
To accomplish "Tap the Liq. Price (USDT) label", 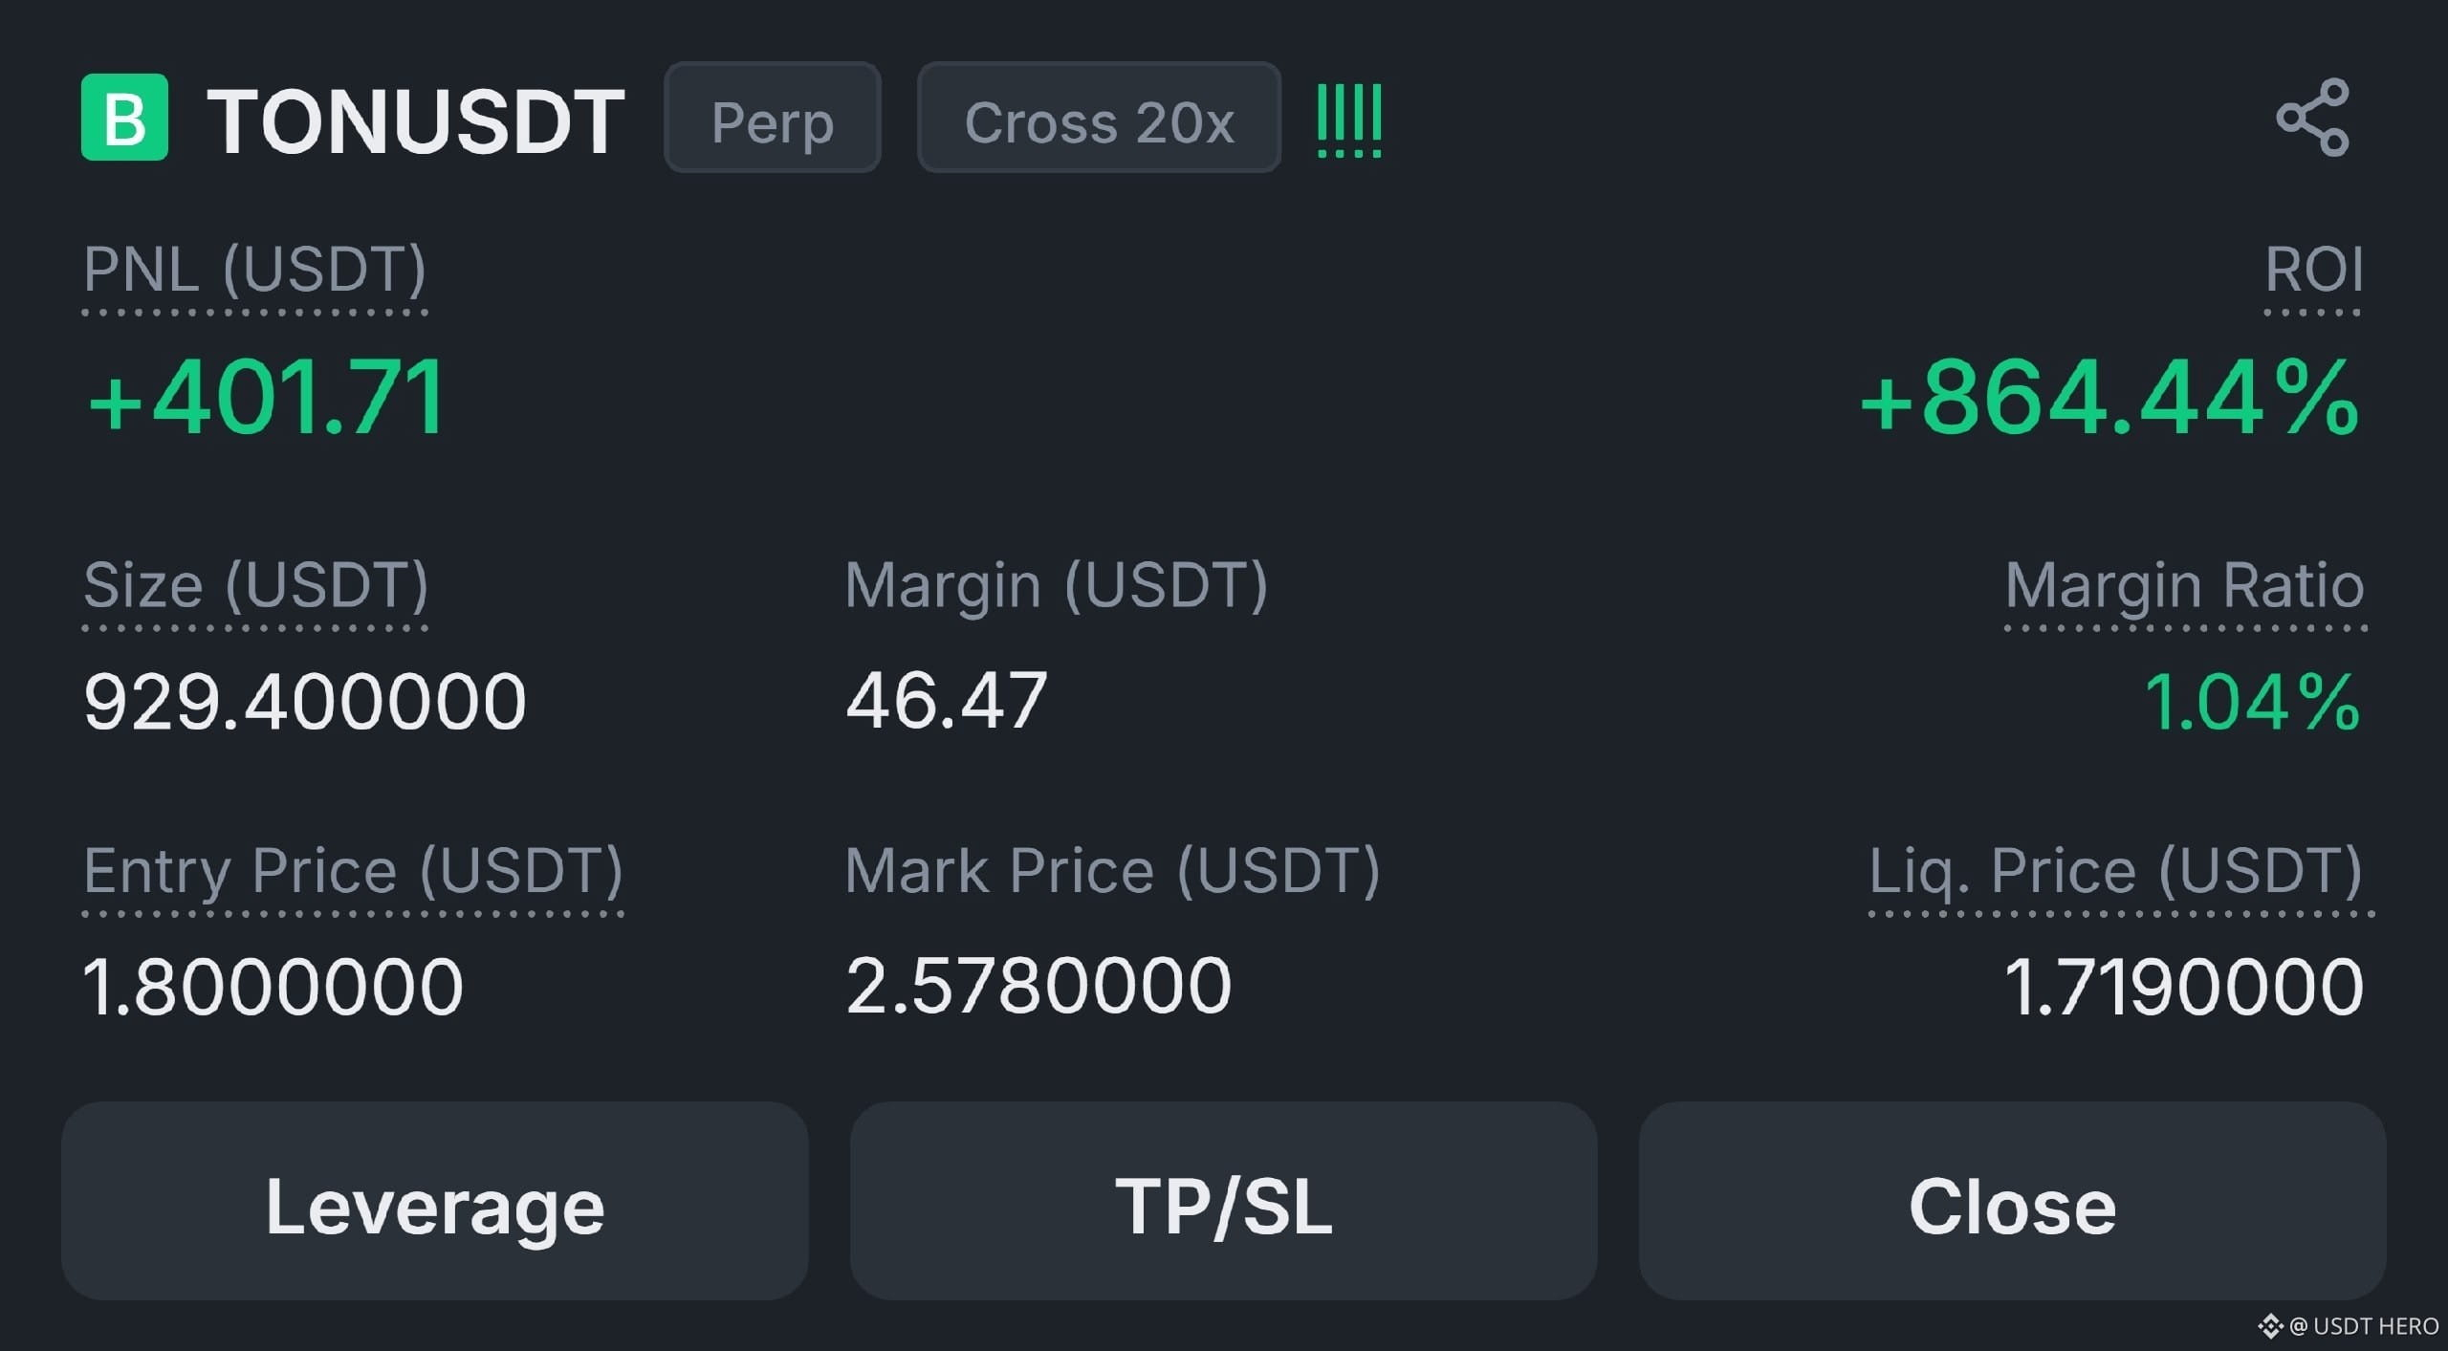I will 2116,871.
